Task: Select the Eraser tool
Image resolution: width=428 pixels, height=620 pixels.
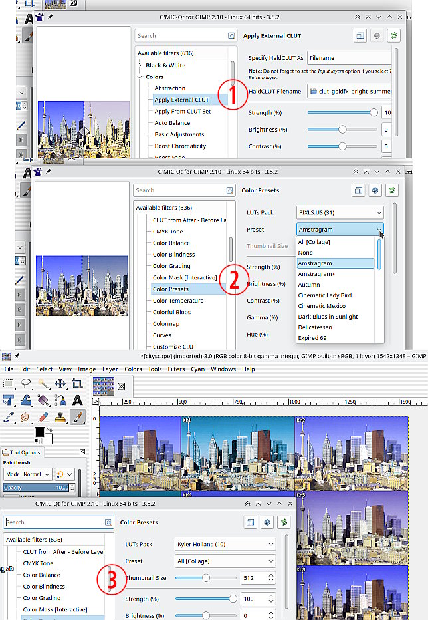Action: 43,417
